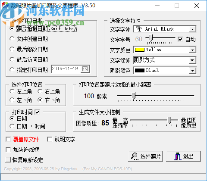Click the 选择照片 button
207x181 pixels.
(145, 156)
